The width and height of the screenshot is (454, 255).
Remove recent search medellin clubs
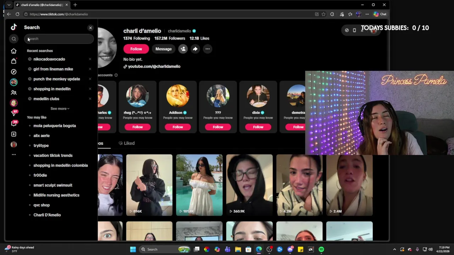[90, 99]
